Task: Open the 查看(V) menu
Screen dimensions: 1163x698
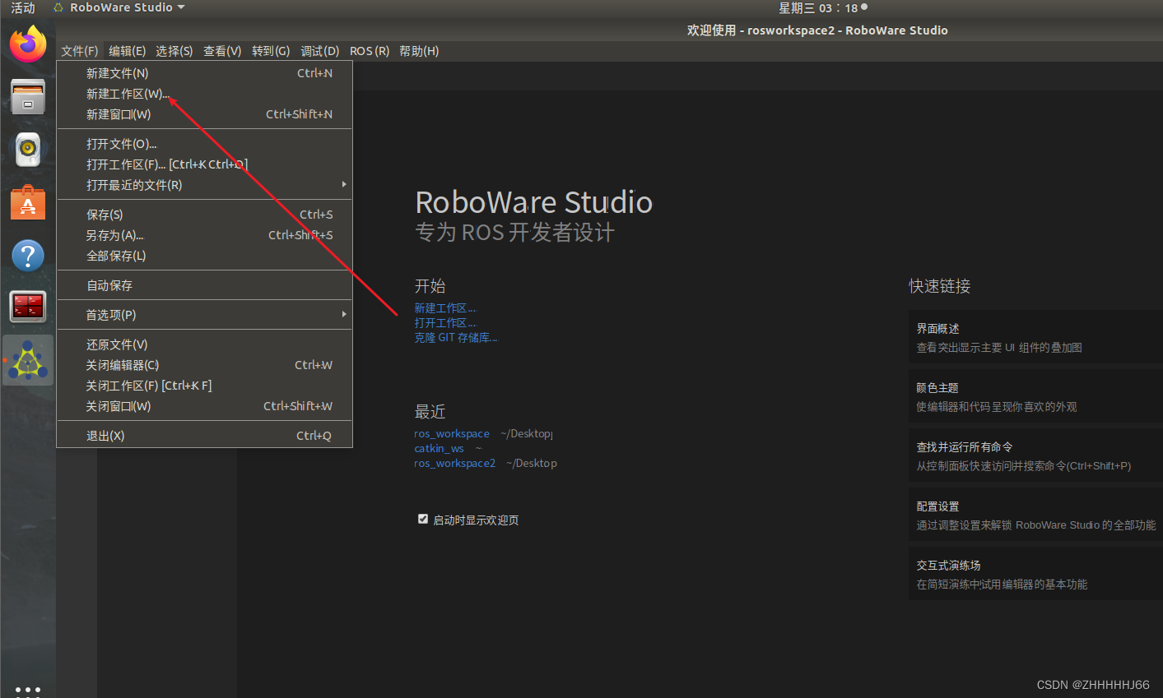Action: [x=222, y=51]
